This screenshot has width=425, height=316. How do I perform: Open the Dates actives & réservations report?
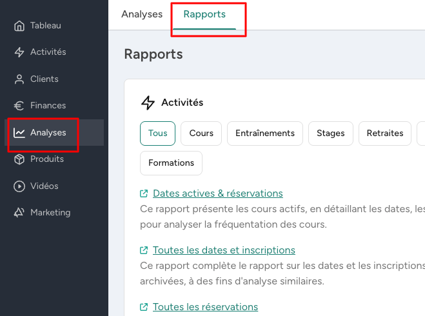[x=218, y=193]
